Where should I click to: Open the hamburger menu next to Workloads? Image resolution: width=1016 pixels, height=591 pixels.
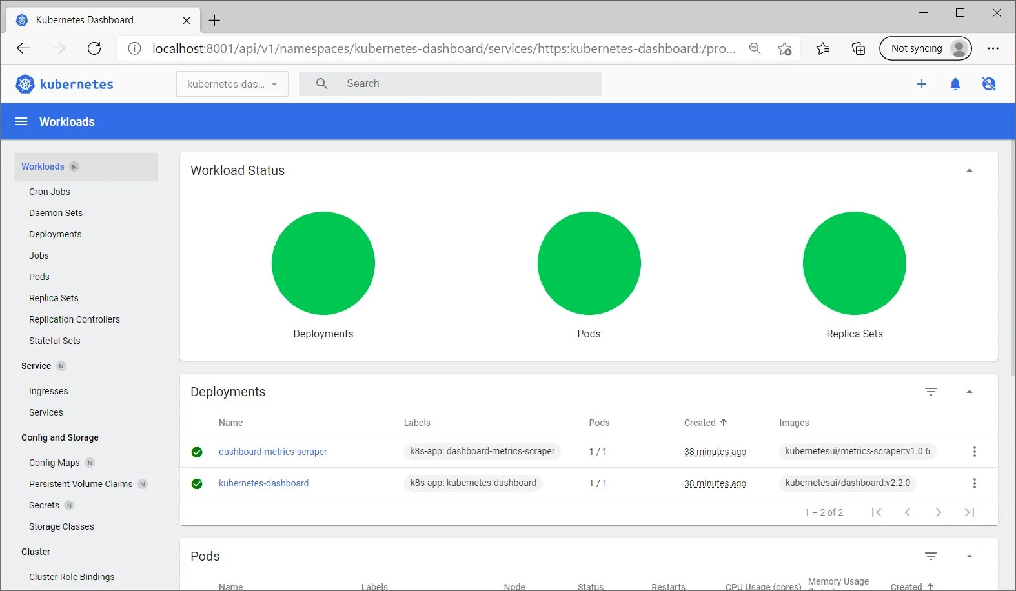pyautogui.click(x=21, y=121)
